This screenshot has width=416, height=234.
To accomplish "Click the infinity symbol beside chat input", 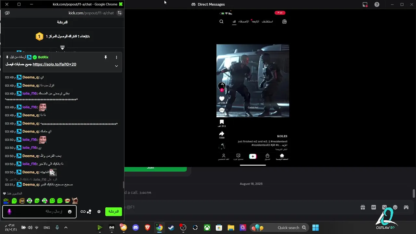I will 83,212.
